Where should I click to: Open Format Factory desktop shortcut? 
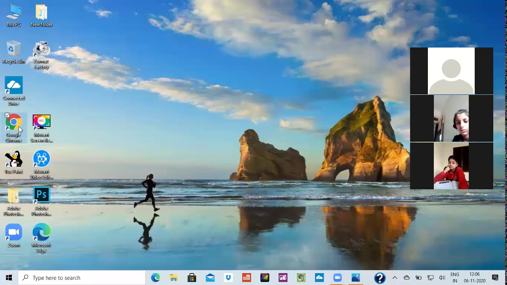coord(42,49)
